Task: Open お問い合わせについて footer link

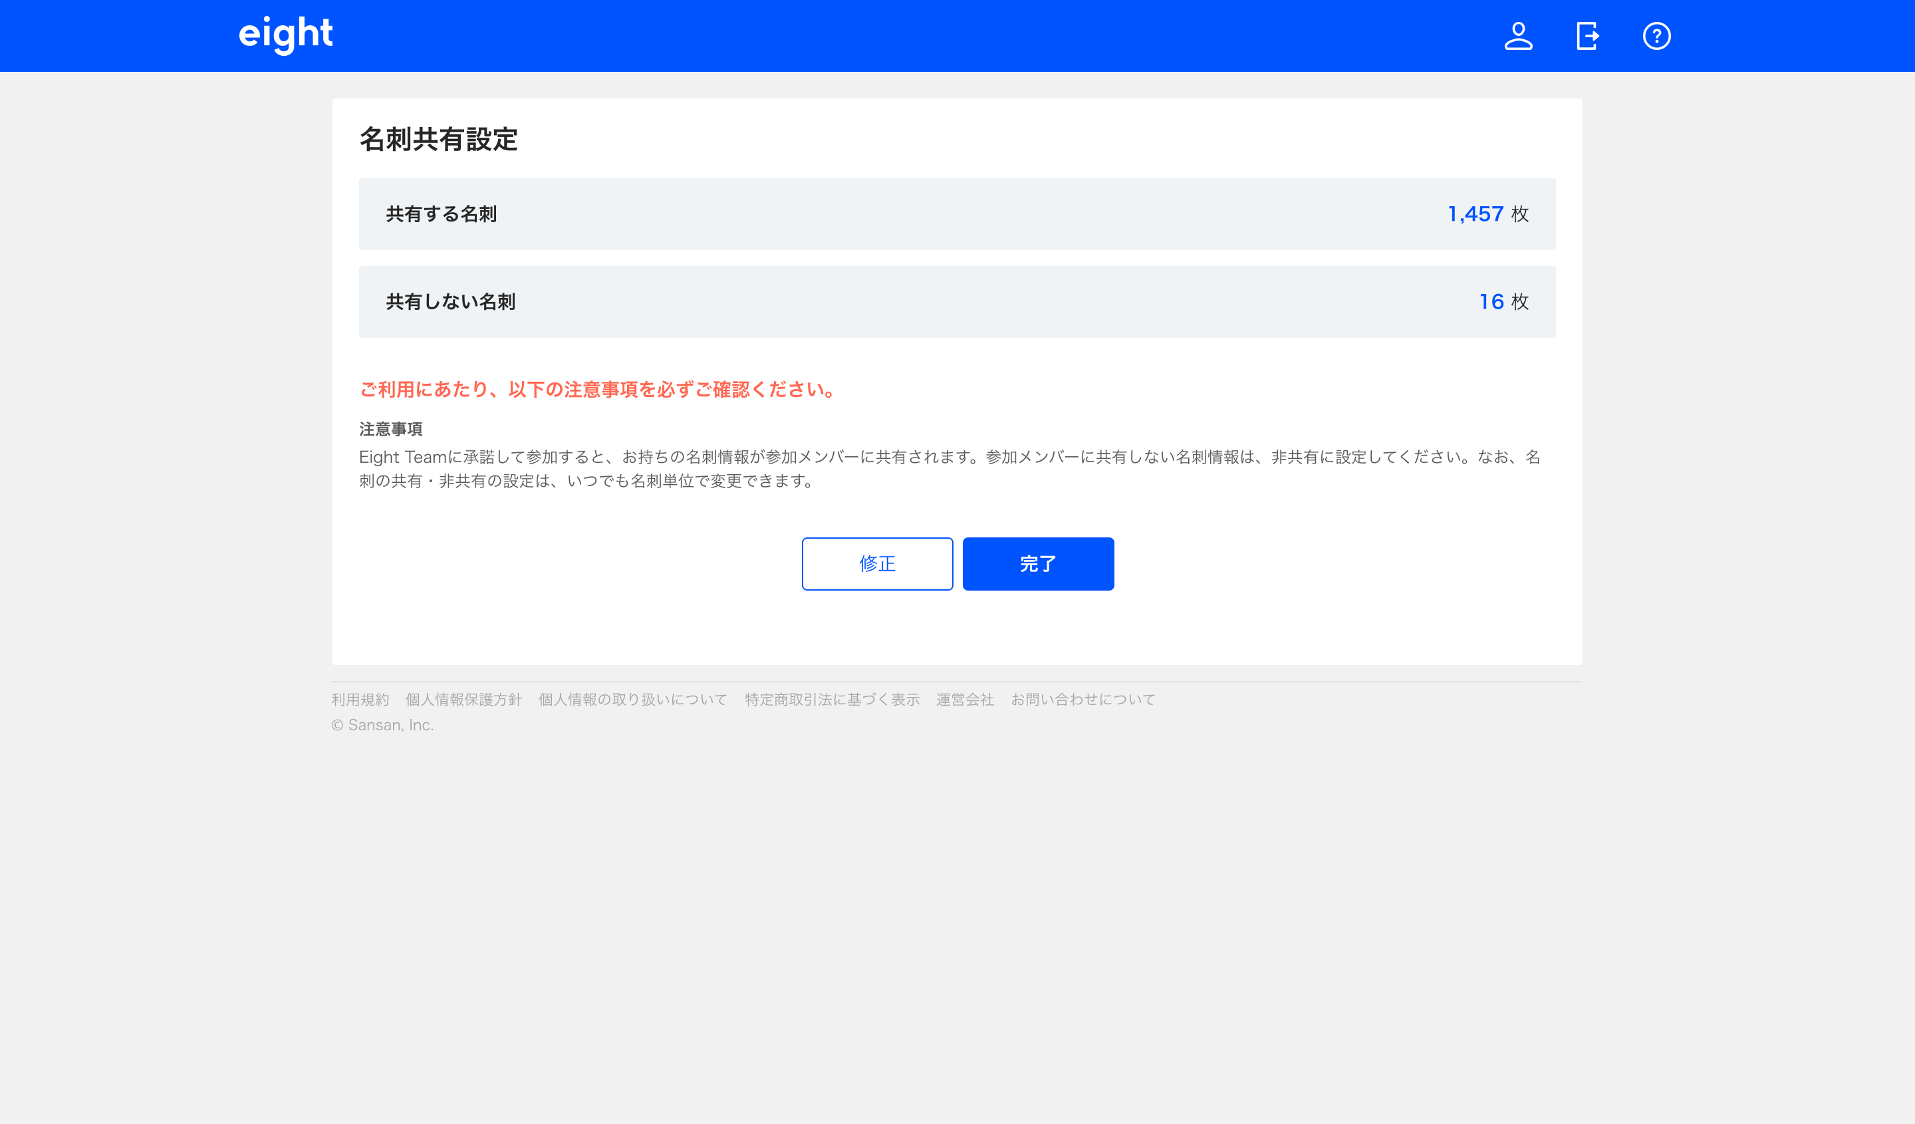Action: [x=1082, y=699]
